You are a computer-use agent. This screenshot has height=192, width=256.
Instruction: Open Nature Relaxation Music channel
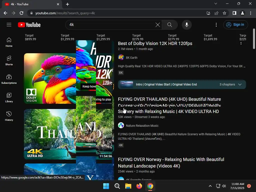[x=142, y=126]
